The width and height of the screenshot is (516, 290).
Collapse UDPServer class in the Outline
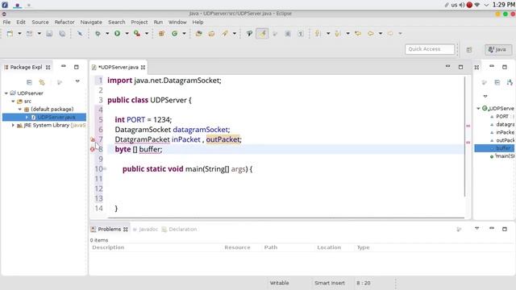(x=478, y=108)
